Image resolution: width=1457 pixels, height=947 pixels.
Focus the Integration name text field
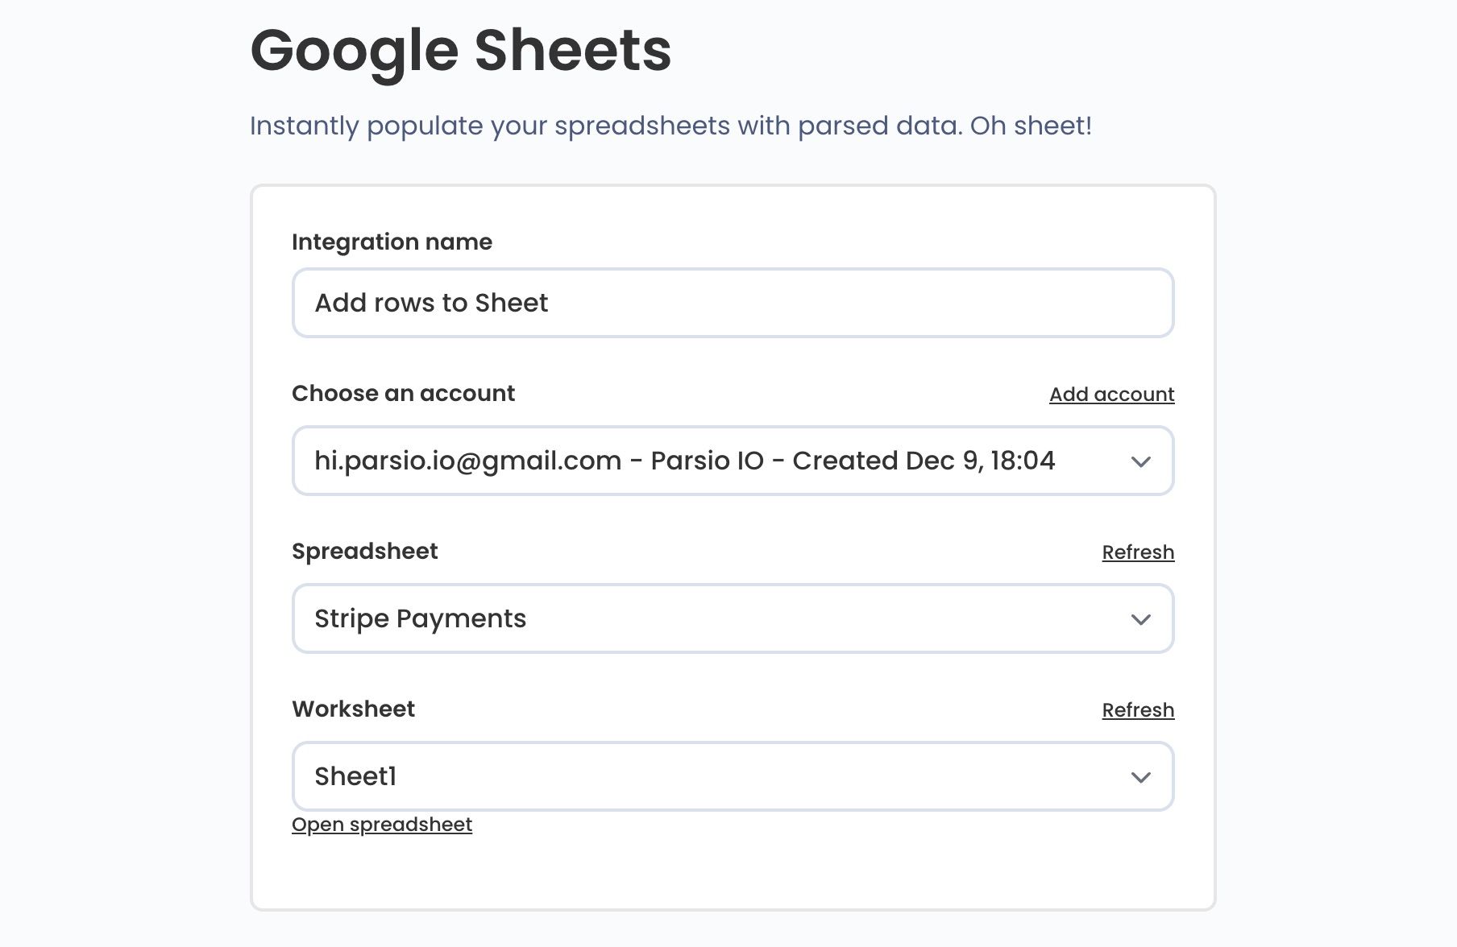[x=732, y=303]
